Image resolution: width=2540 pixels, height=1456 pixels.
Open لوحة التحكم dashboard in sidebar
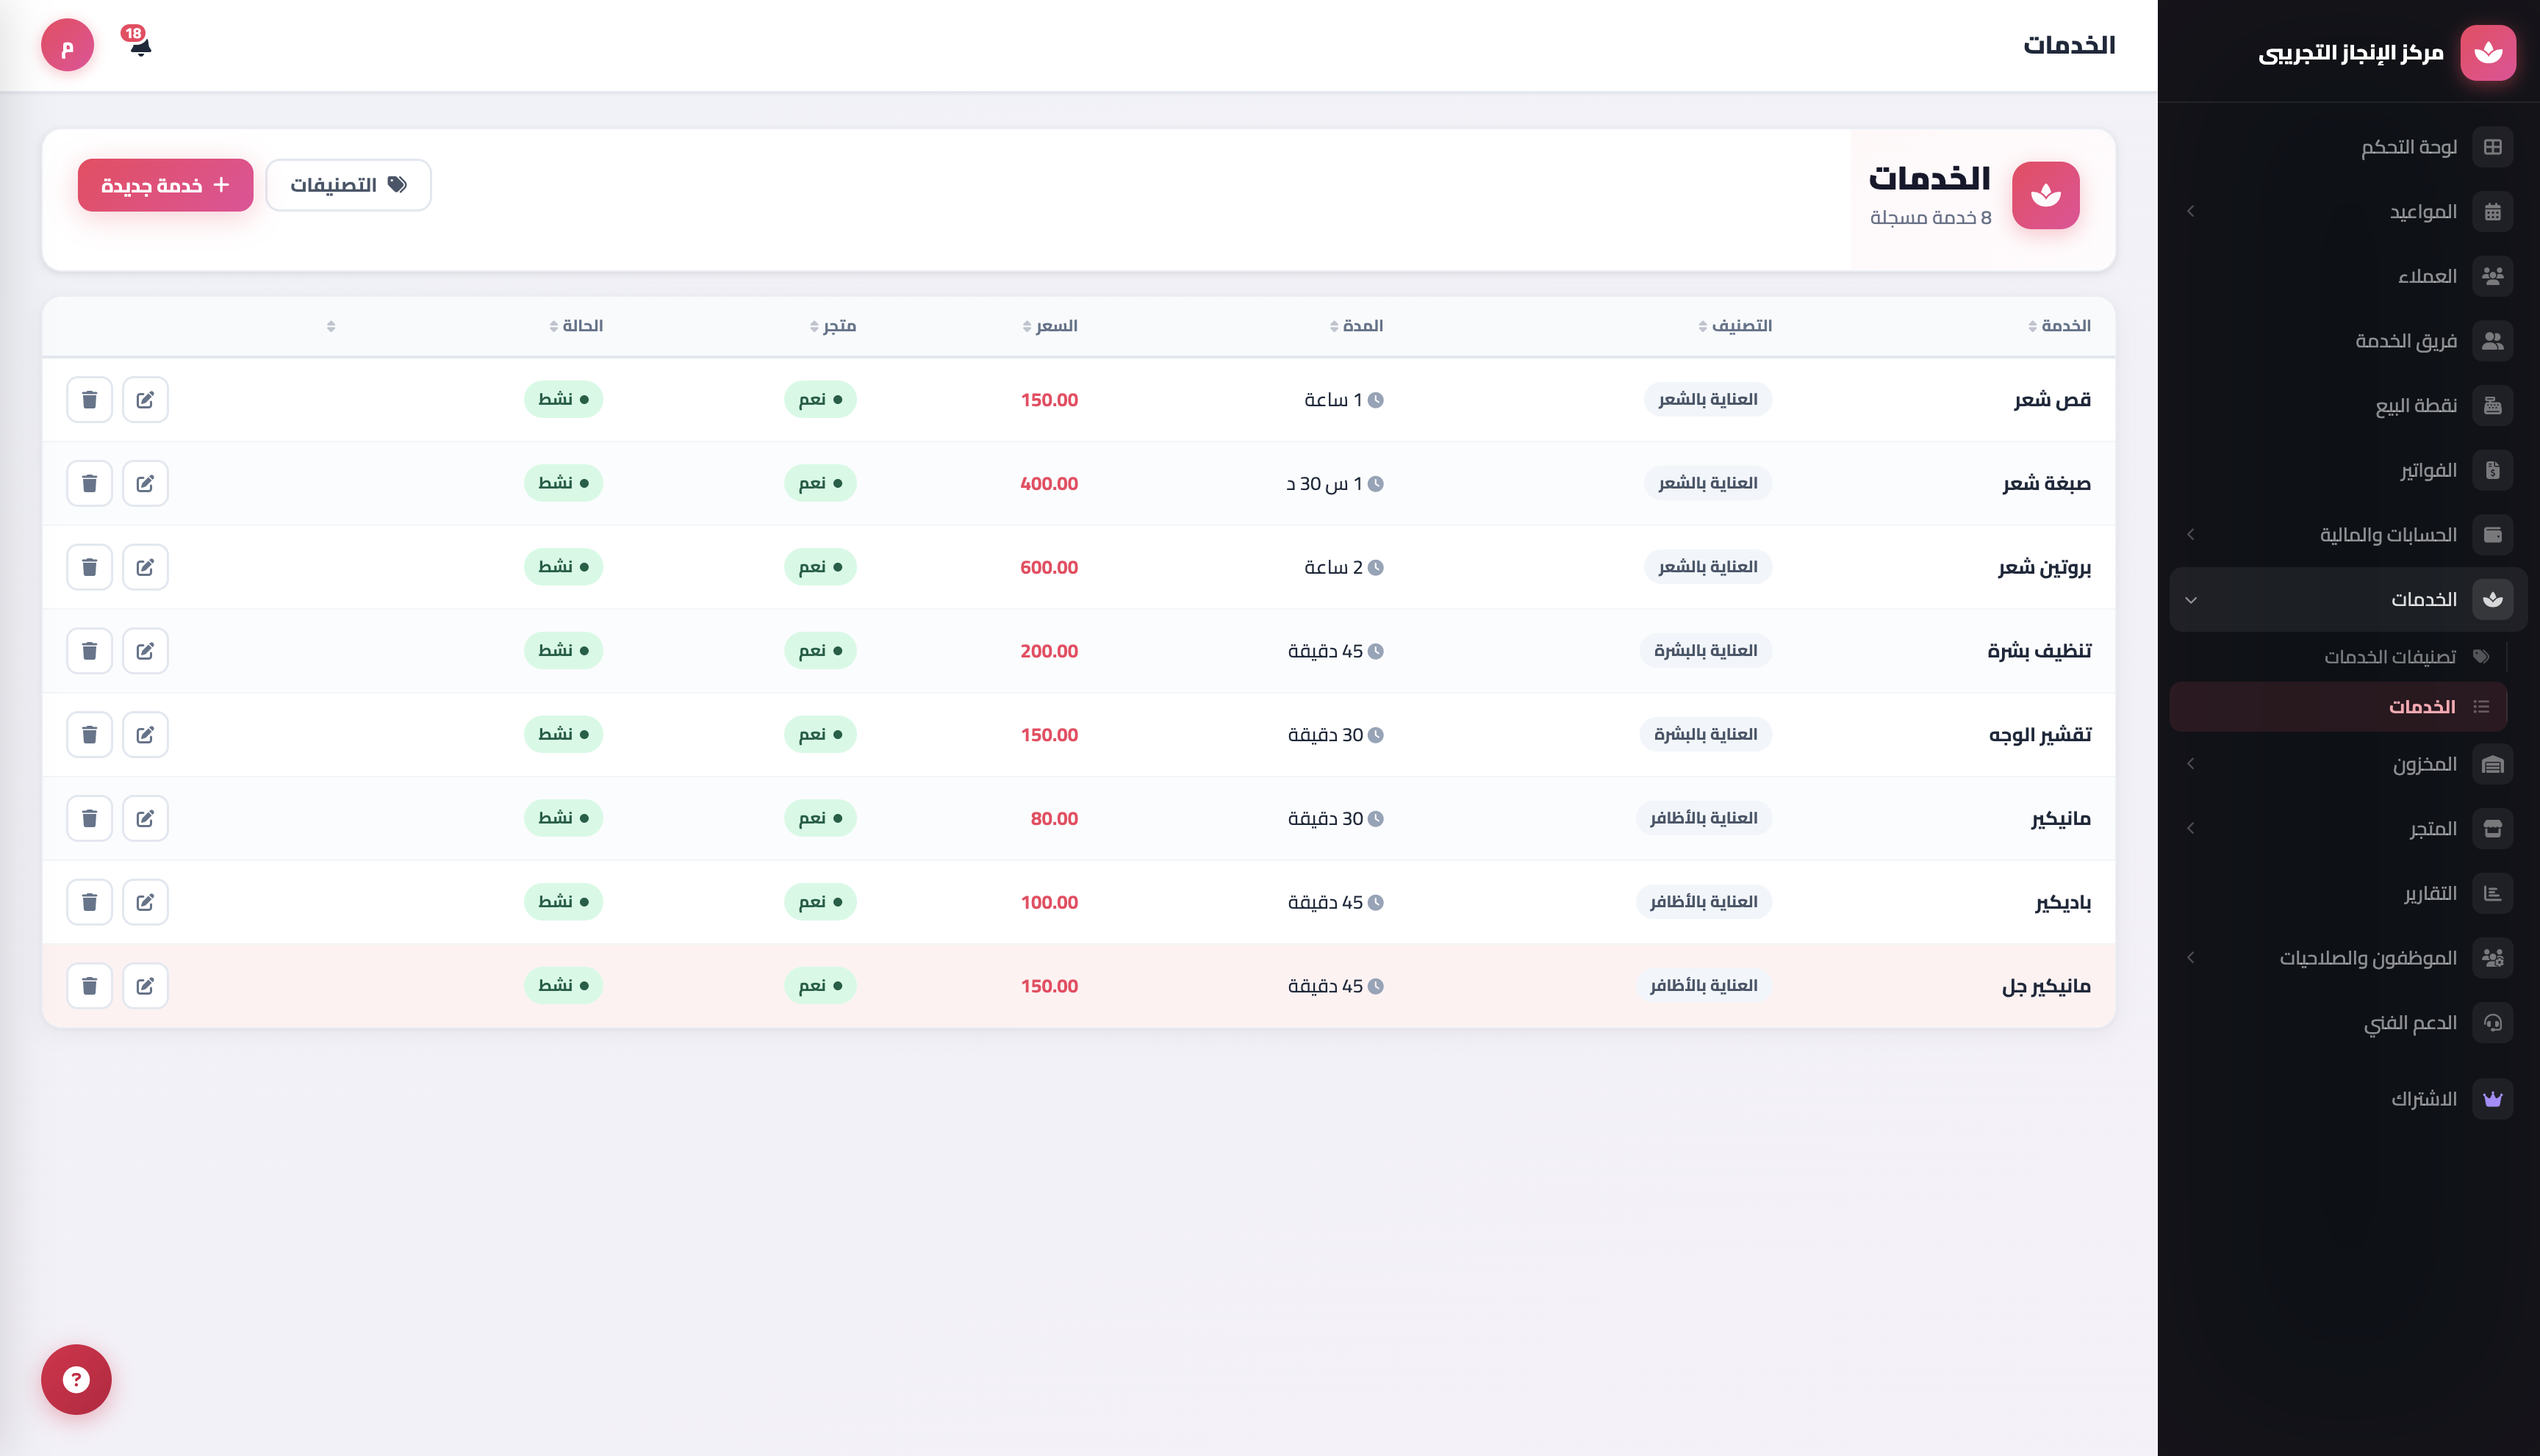2348,147
